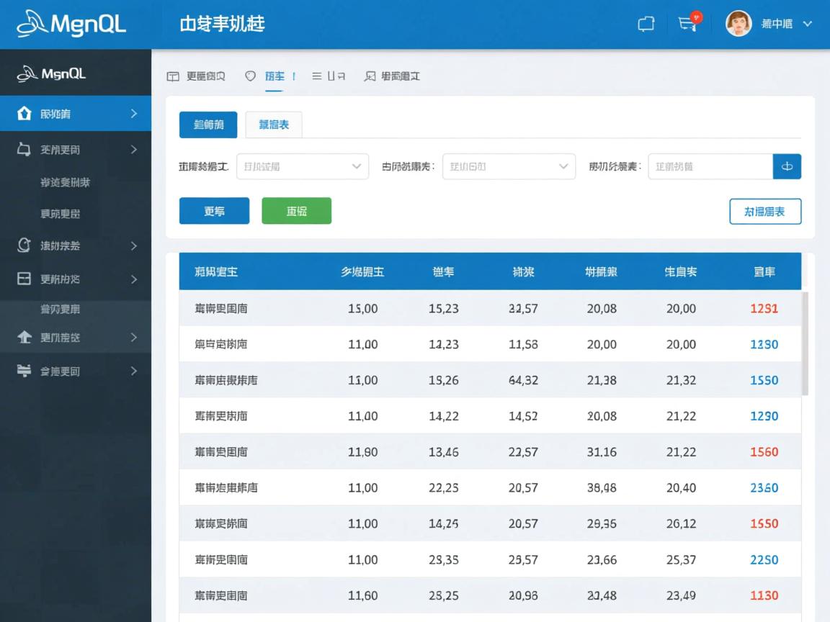Click the outlined button above the data table
This screenshot has width=830, height=622.
pos(765,211)
